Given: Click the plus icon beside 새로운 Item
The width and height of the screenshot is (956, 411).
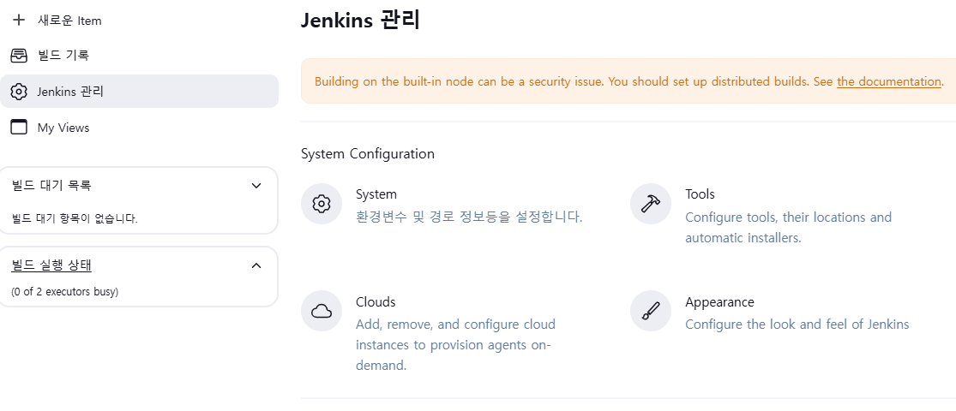Looking at the screenshot, I should click(19, 20).
